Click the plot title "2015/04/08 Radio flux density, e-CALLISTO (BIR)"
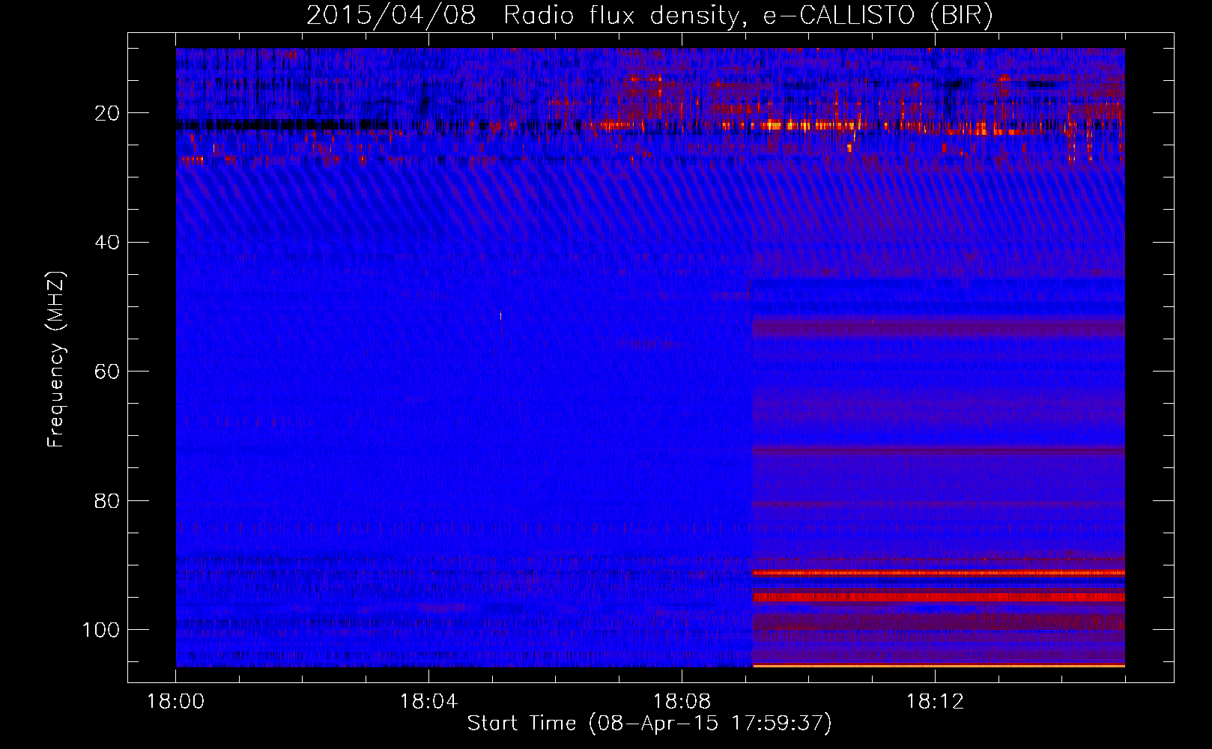Image resolution: width=1212 pixels, height=749 pixels. (x=649, y=16)
